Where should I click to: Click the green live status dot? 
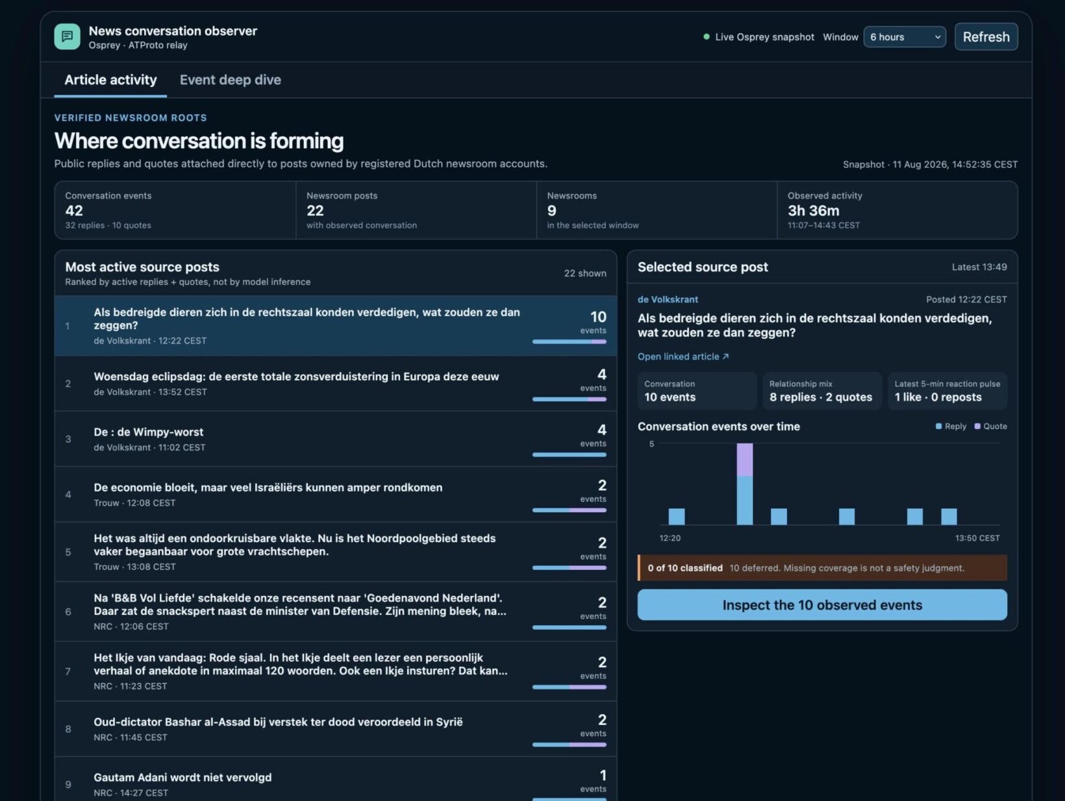click(707, 37)
